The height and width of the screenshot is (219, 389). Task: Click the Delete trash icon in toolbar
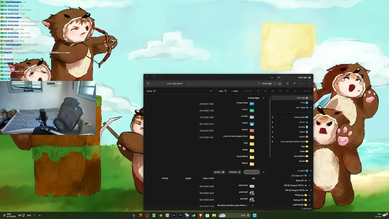[x=258, y=91]
